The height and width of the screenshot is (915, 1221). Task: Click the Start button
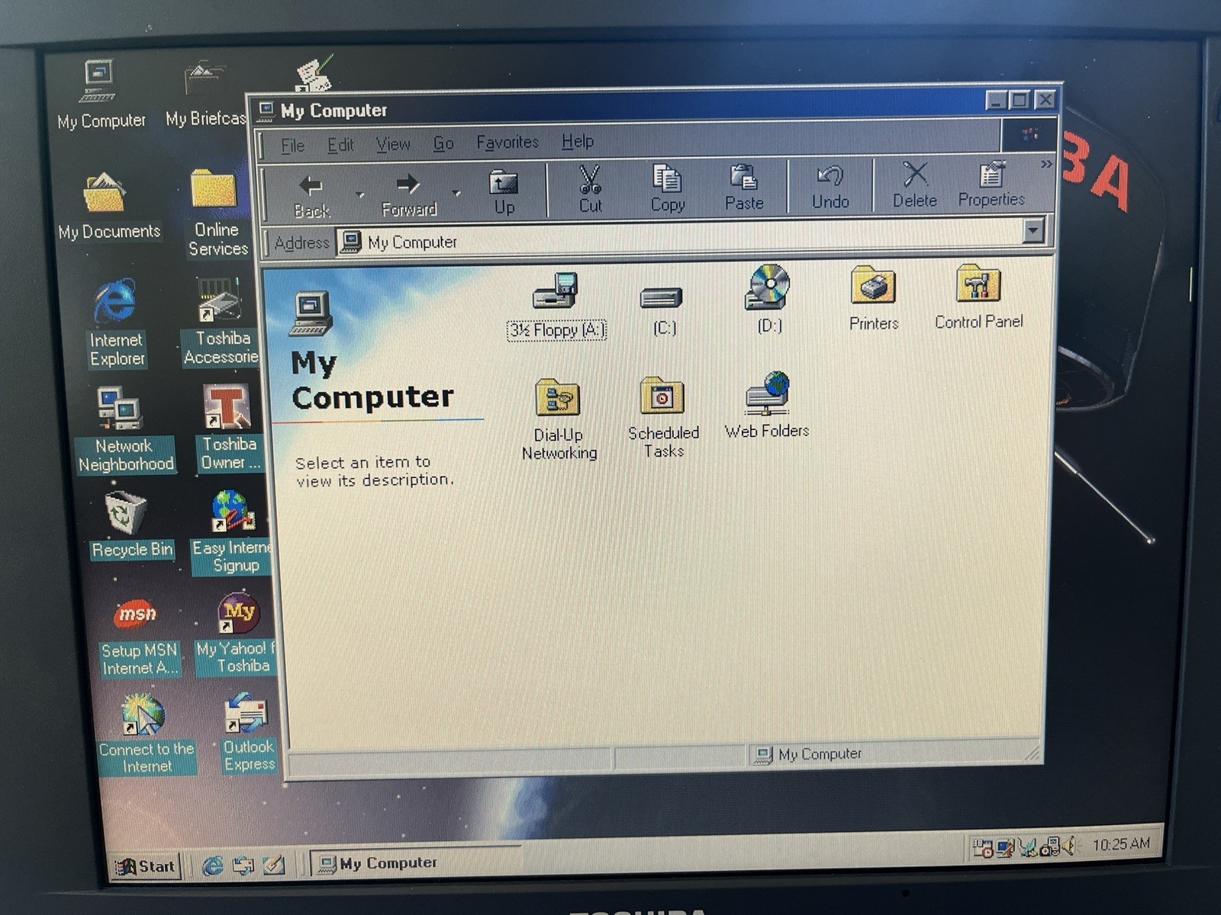pyautogui.click(x=145, y=866)
